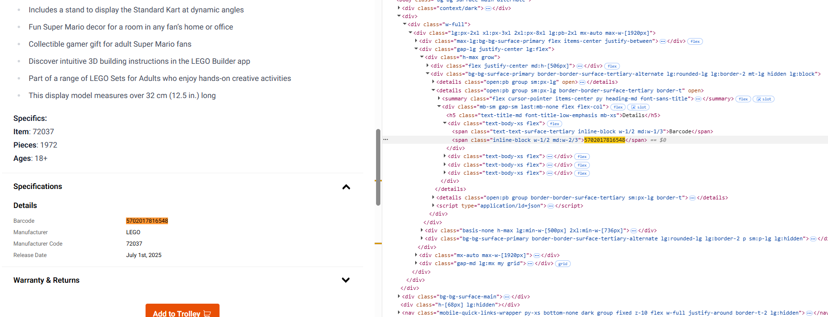Click the Manufacturer value LEGO
Viewport: 828px width, 317px height.
pyautogui.click(x=133, y=232)
